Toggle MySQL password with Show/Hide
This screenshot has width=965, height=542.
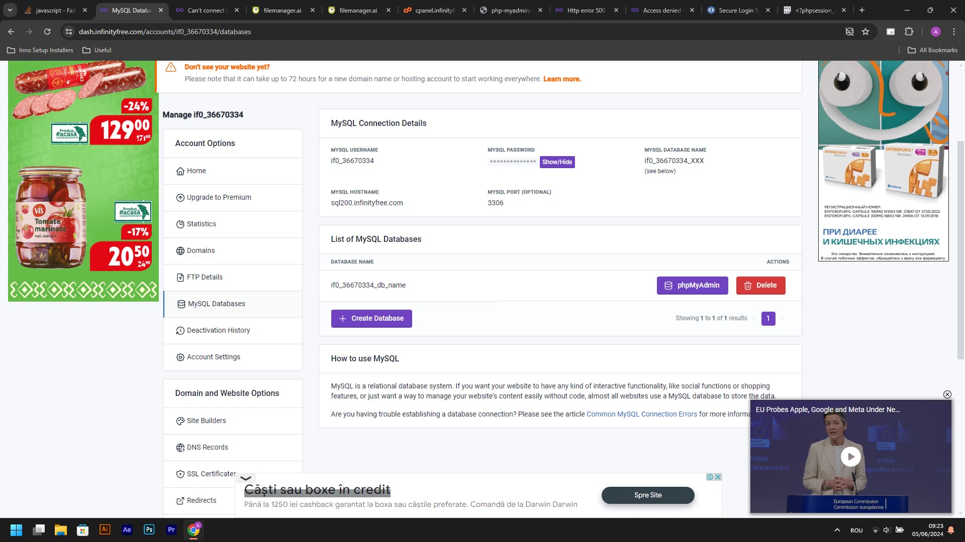pyautogui.click(x=557, y=162)
